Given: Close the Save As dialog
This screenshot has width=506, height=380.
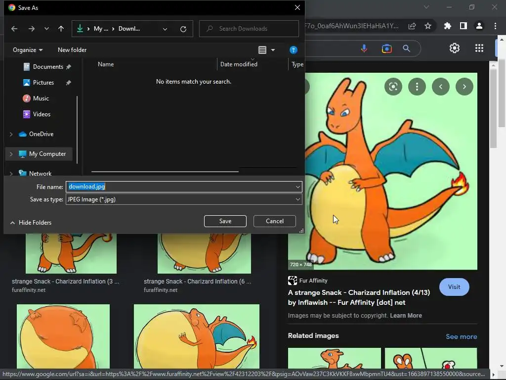Looking at the screenshot, I should 297,7.
